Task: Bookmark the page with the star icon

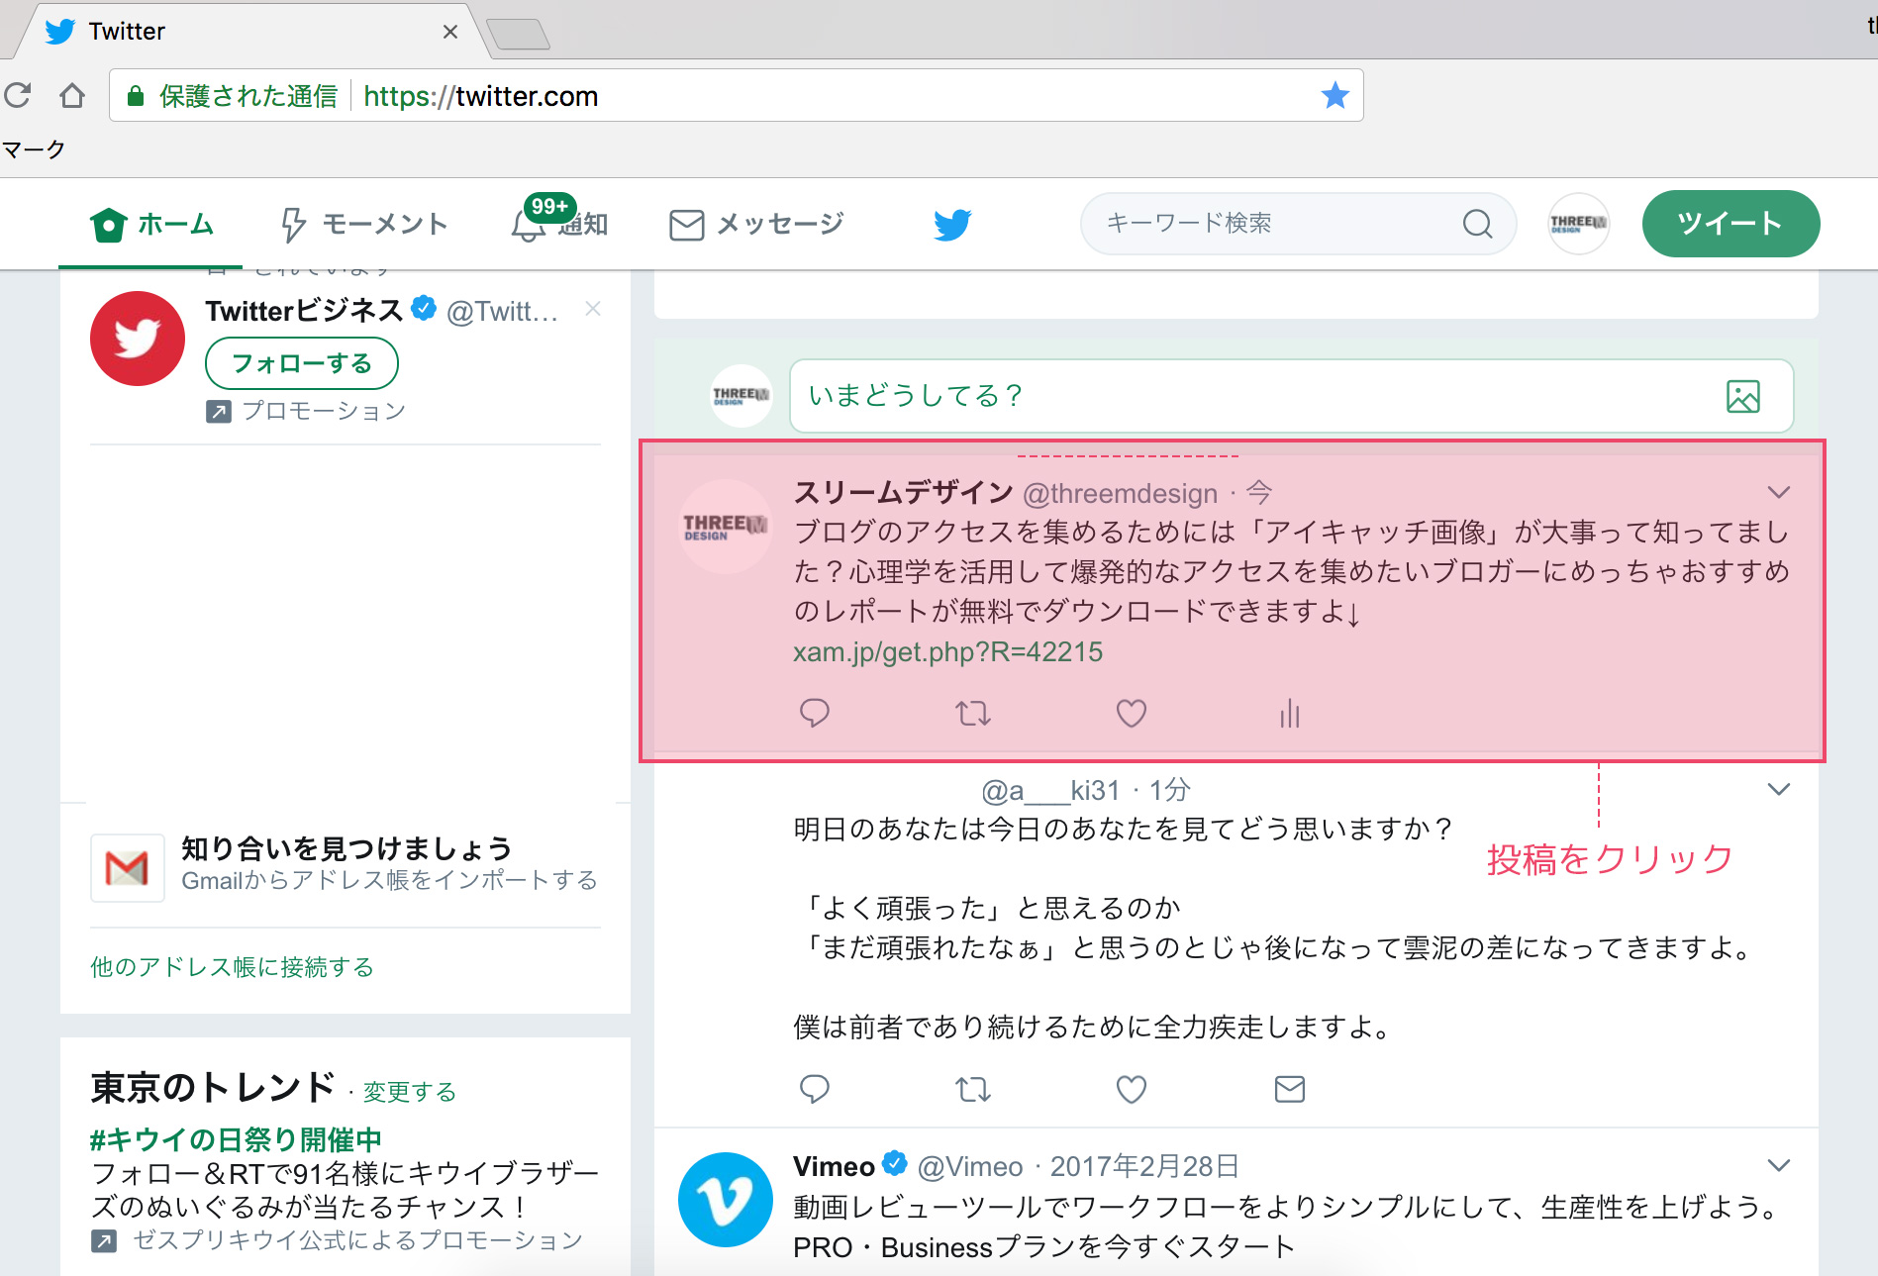Action: pos(1334,95)
